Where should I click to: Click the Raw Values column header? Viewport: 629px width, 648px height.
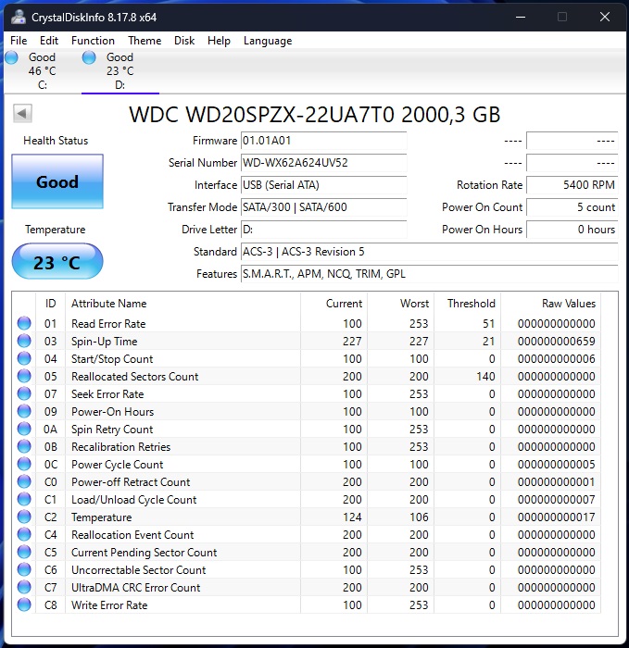550,304
